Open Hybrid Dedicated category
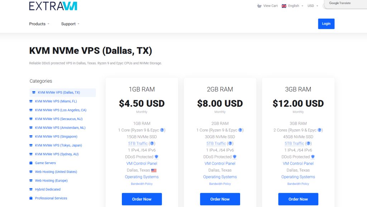The image size is (367, 207). pyautogui.click(x=48, y=189)
